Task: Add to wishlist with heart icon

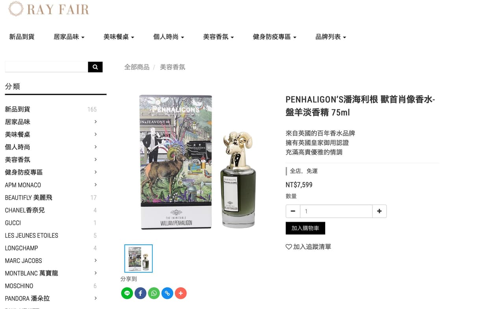Action: tap(308, 247)
